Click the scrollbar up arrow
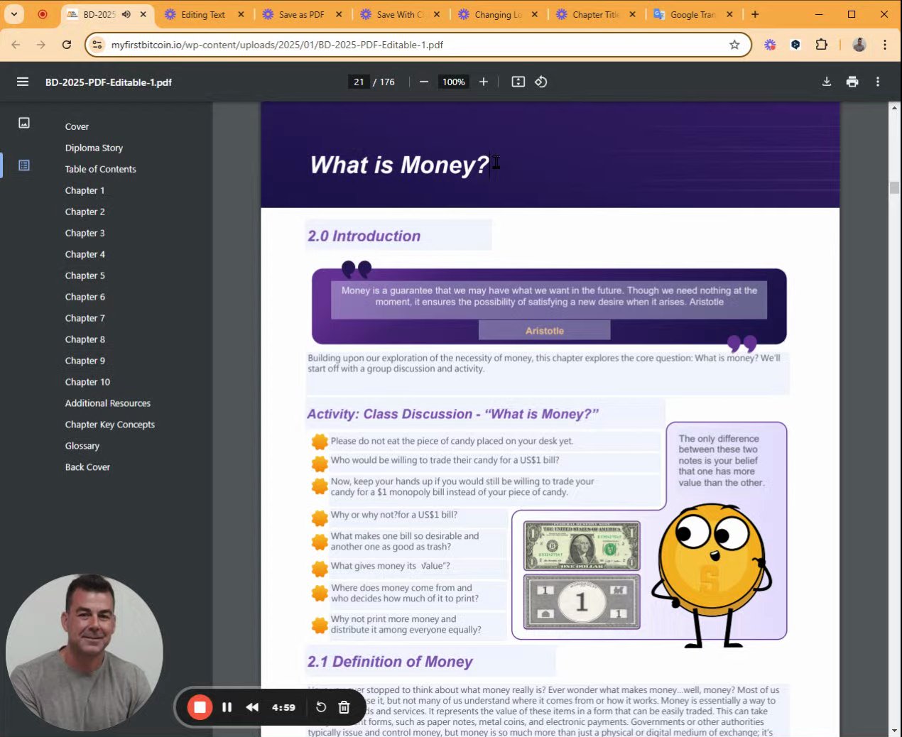Screen dimensions: 902x737 (894, 107)
